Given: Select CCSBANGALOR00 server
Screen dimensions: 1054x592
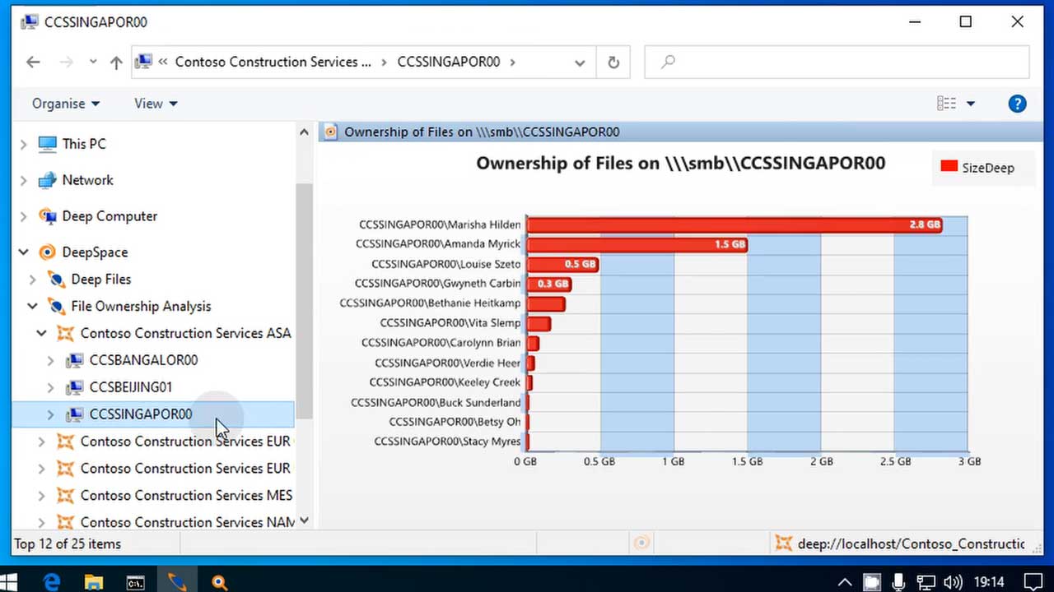Looking at the screenshot, I should (143, 360).
